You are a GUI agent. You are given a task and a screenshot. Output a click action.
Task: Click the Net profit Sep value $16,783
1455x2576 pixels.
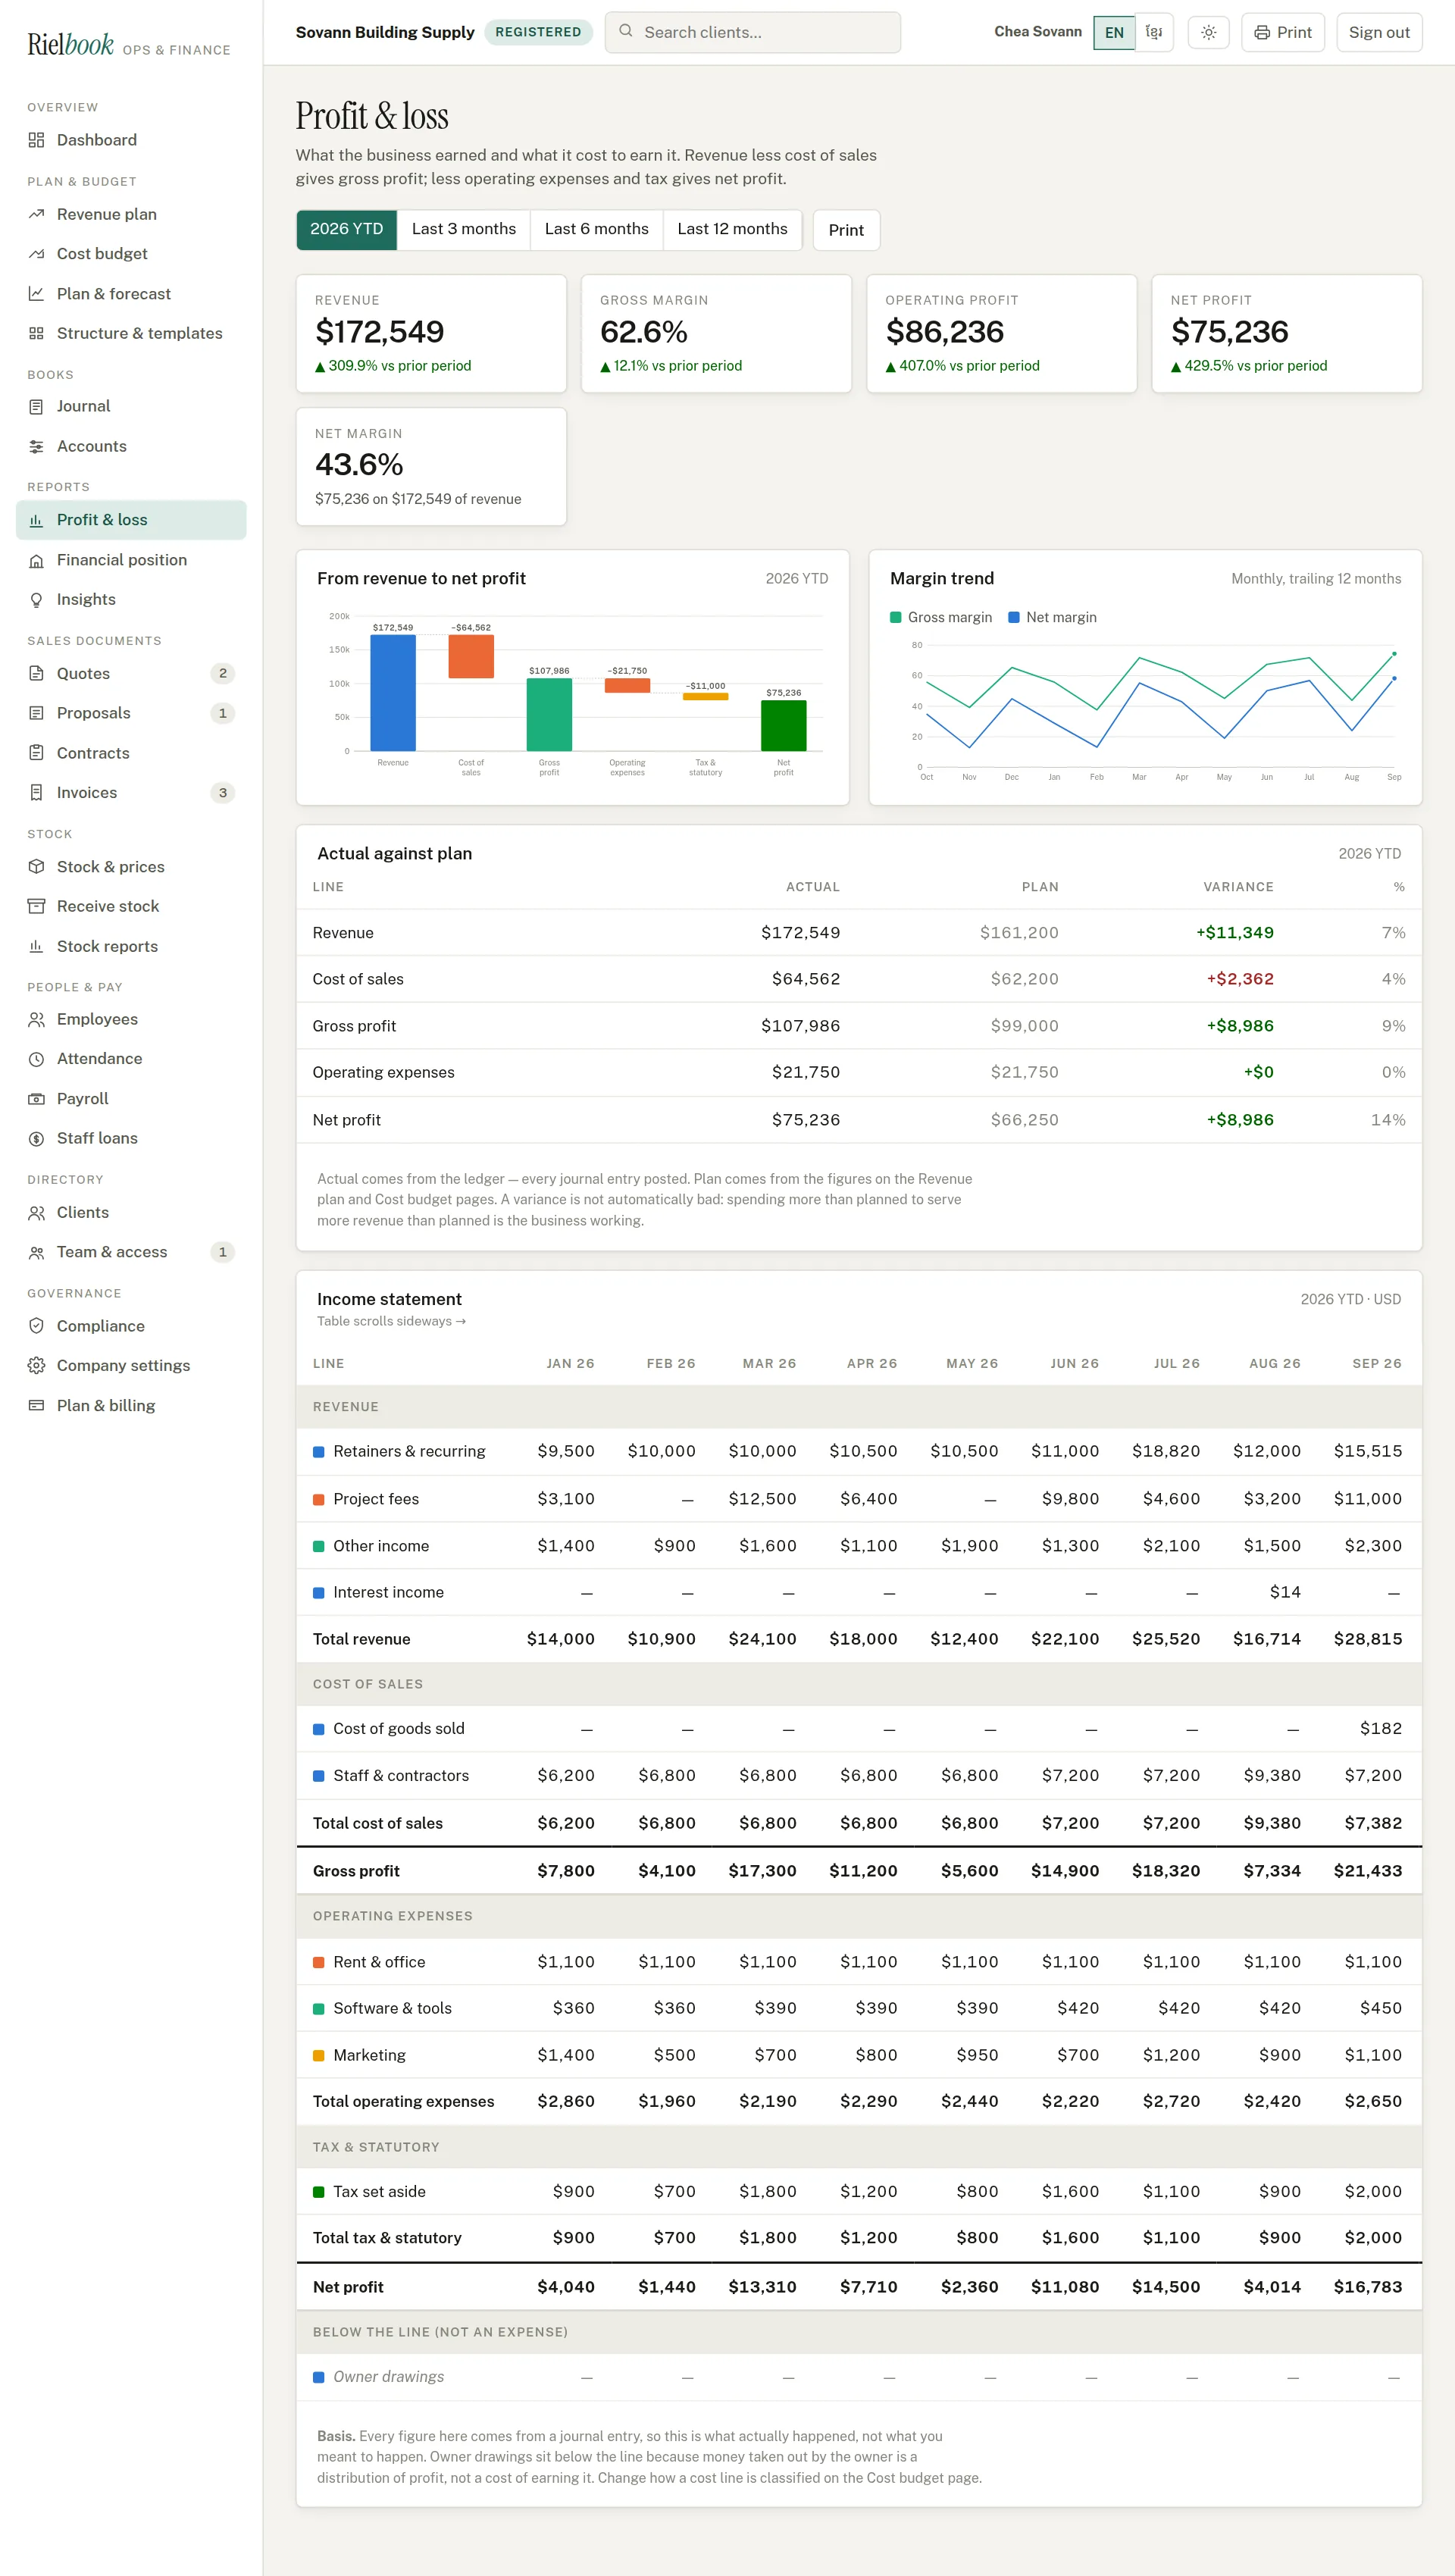click(1368, 2286)
